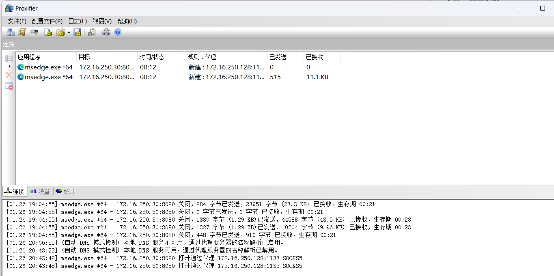
Task: Click the log line with 1327 字节
Action: (x=209, y=227)
